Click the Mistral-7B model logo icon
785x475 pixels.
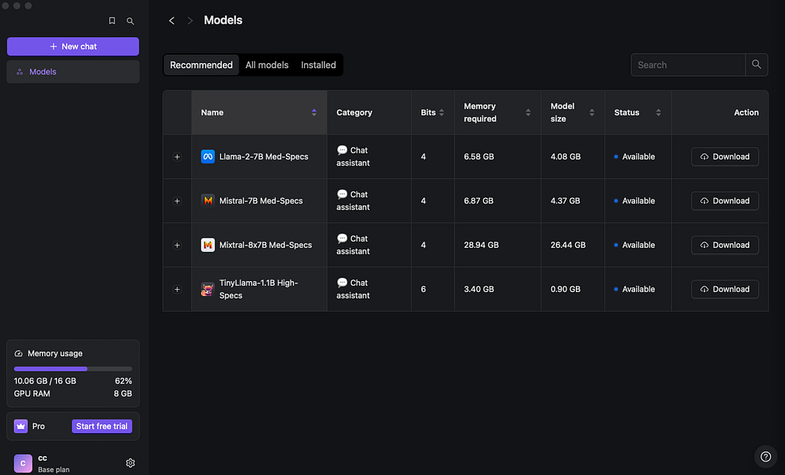pos(208,201)
